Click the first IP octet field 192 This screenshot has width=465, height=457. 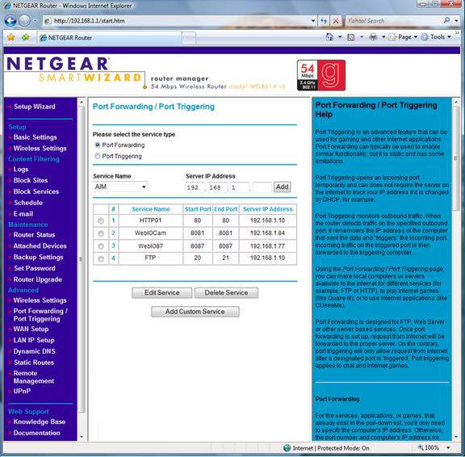click(195, 187)
